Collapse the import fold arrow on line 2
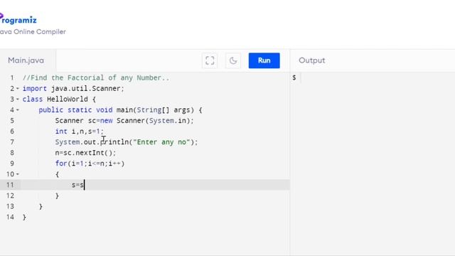Viewport: 455px width, 256px height. 18,88
